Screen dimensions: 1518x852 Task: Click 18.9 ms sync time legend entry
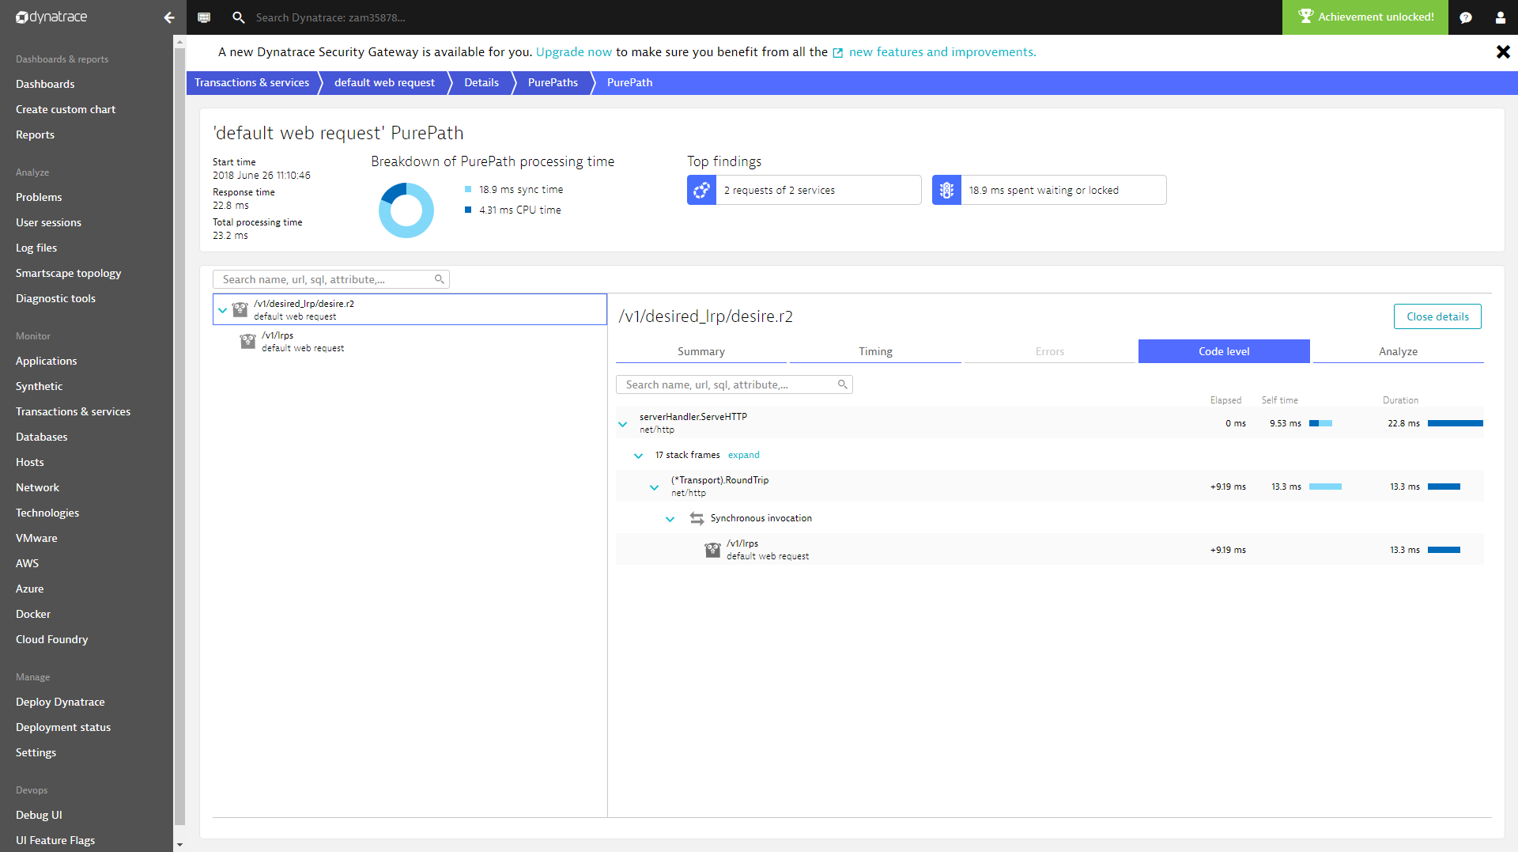coord(514,190)
